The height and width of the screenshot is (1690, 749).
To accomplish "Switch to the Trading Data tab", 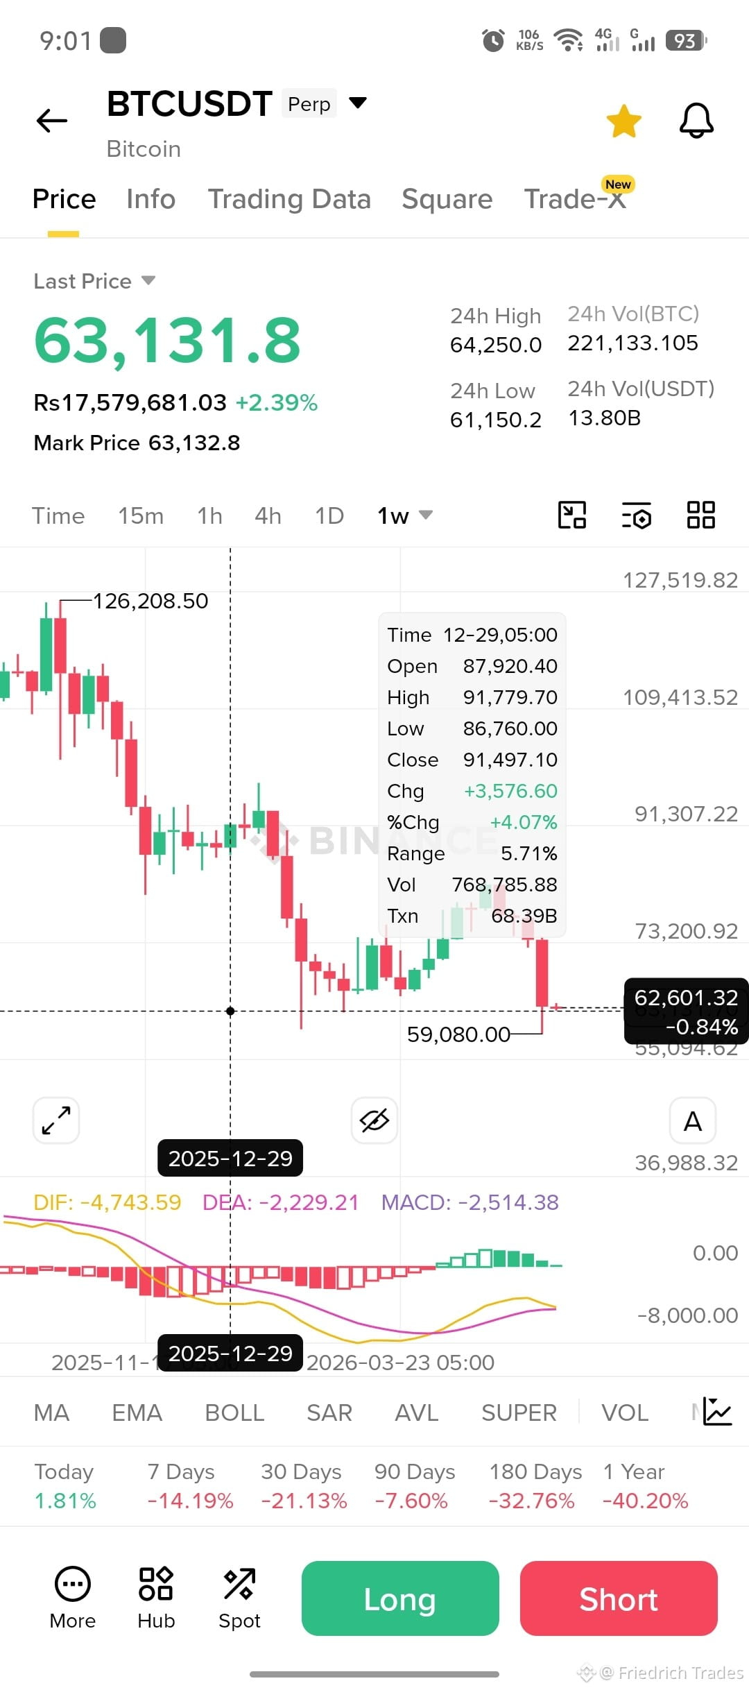I will tap(289, 199).
